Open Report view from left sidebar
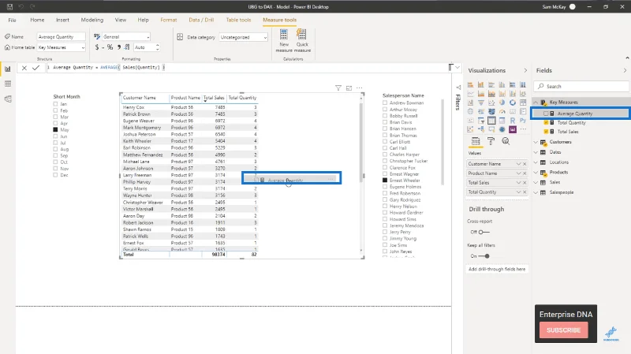Image resolution: width=631 pixels, height=354 pixels. (x=8, y=69)
